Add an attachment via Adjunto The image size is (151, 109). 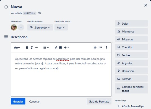(x=131, y=63)
